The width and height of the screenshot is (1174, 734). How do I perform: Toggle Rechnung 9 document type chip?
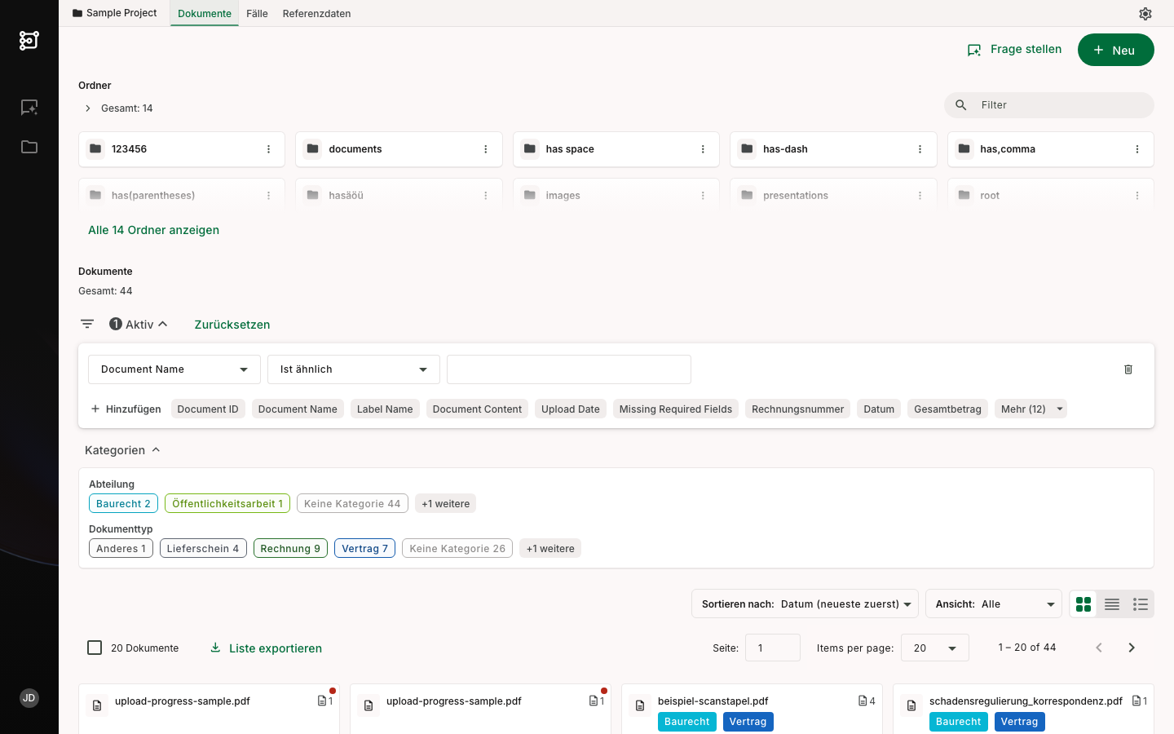click(x=290, y=549)
